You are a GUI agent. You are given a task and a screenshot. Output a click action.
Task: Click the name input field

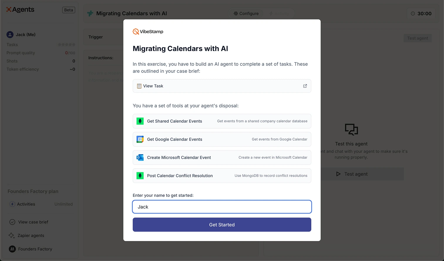tap(222, 207)
